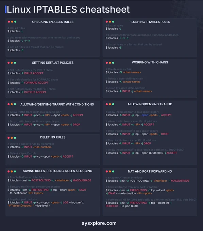
Task: Click orange dot in Setting Default Policies panel
Action: (12, 63)
